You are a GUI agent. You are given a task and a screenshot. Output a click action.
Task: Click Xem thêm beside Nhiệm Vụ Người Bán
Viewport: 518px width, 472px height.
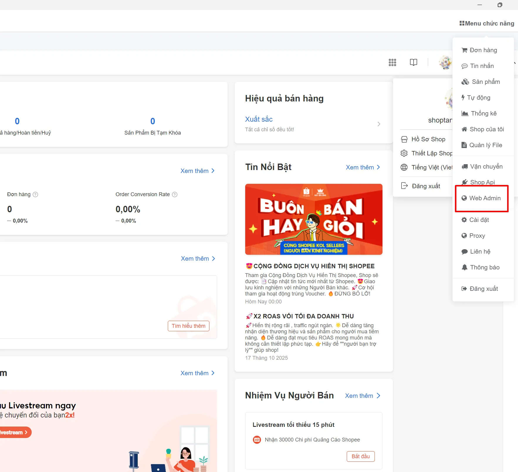click(x=363, y=396)
